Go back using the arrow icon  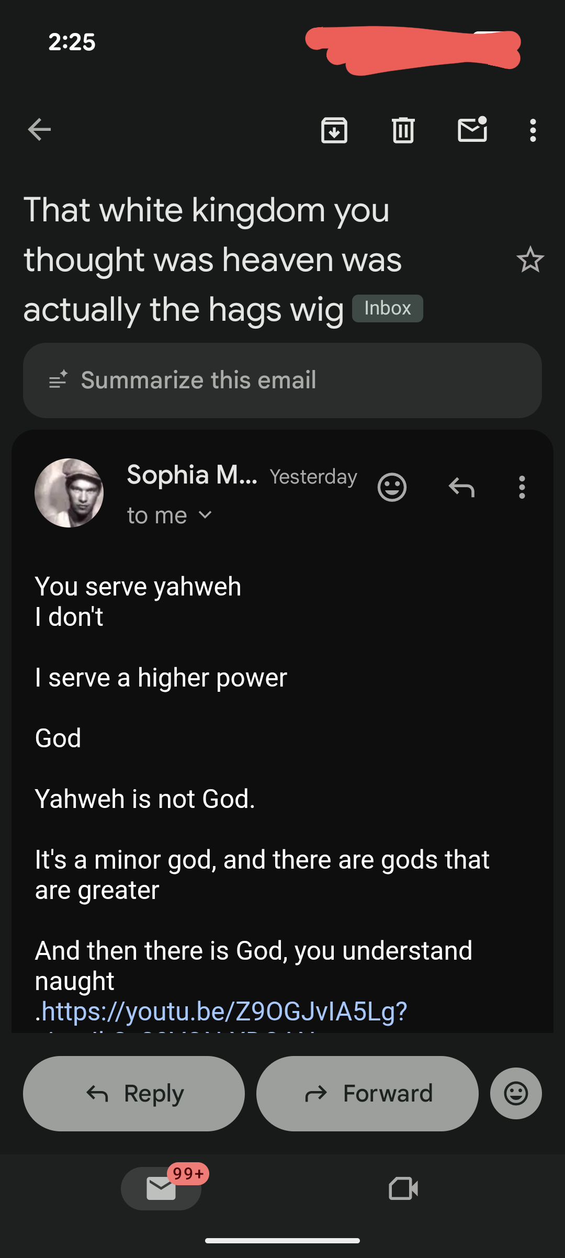coord(39,130)
